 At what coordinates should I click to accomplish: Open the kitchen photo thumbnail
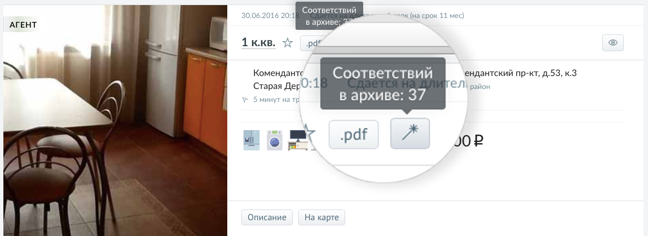coord(115,121)
